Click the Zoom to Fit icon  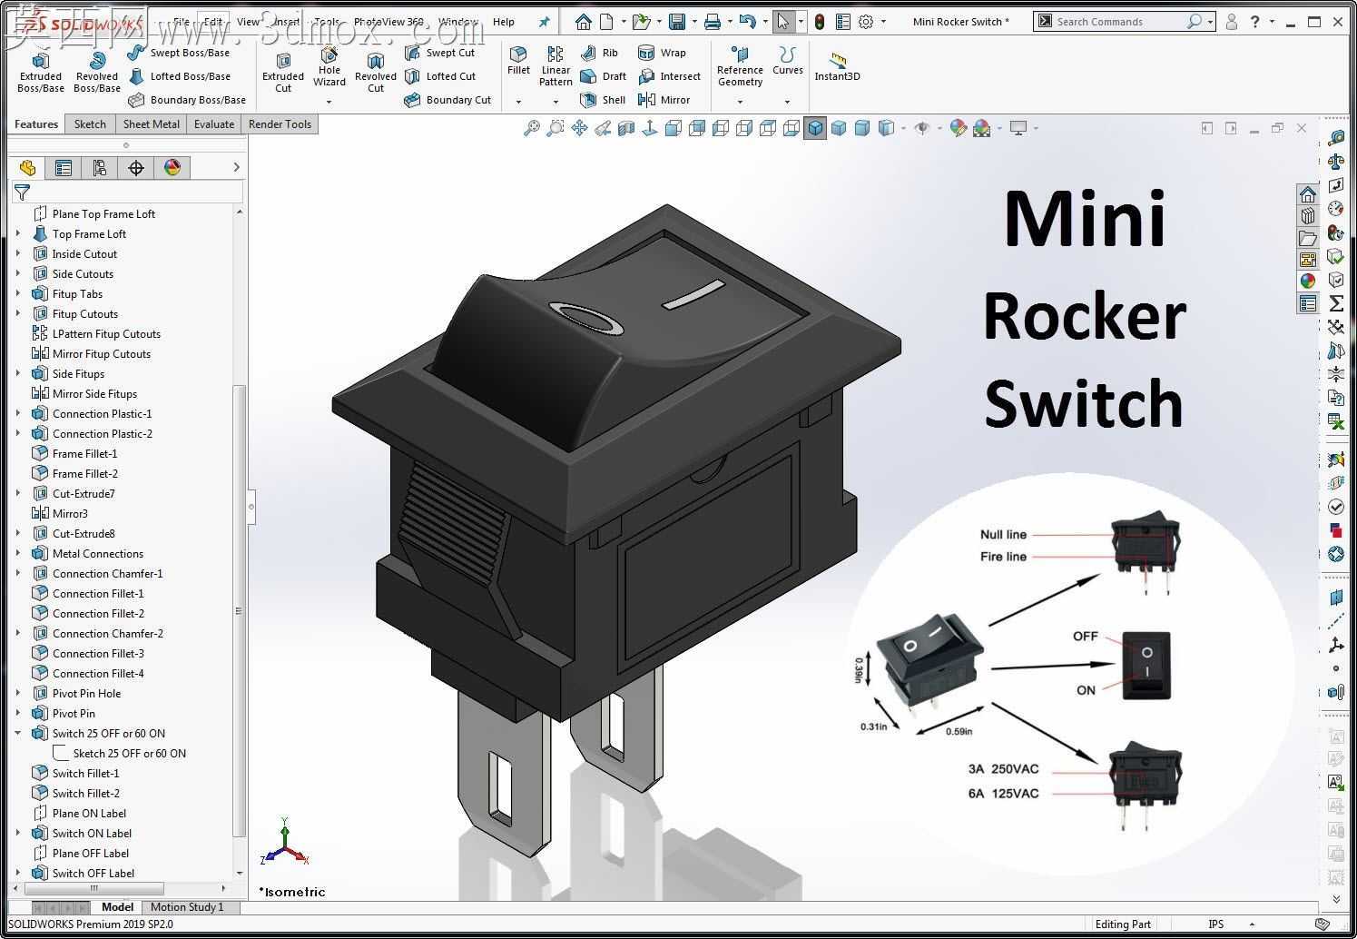[x=532, y=128]
